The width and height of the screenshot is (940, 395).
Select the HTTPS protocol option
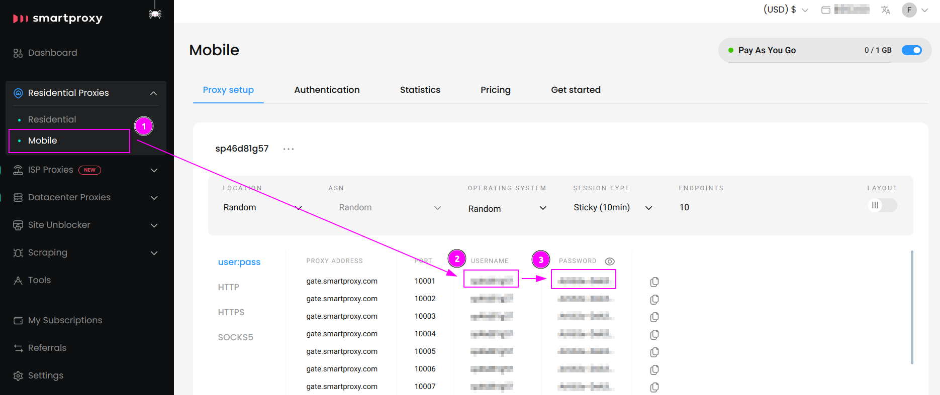tap(231, 312)
